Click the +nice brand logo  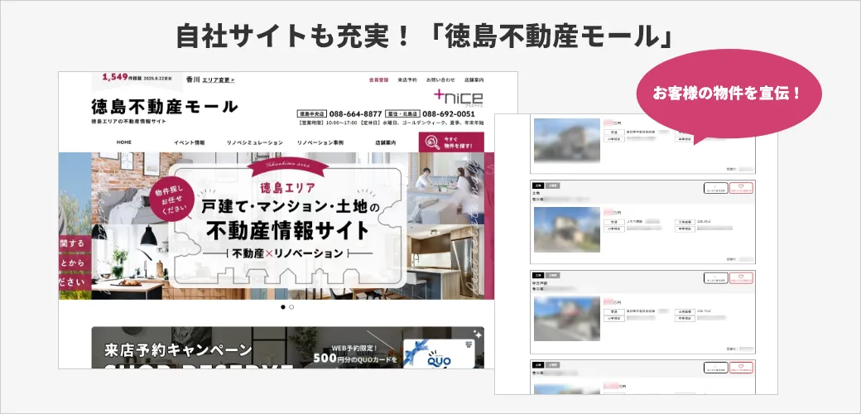click(x=459, y=97)
